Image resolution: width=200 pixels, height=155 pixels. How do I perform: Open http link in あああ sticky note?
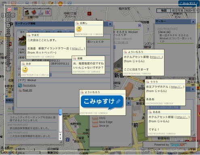tap(182, 117)
